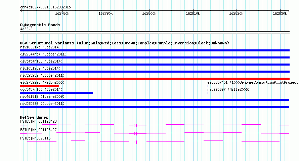Open the nsv1031902 (Coe2014) label
Screen dimensions: 299x161
tap(40, 68)
